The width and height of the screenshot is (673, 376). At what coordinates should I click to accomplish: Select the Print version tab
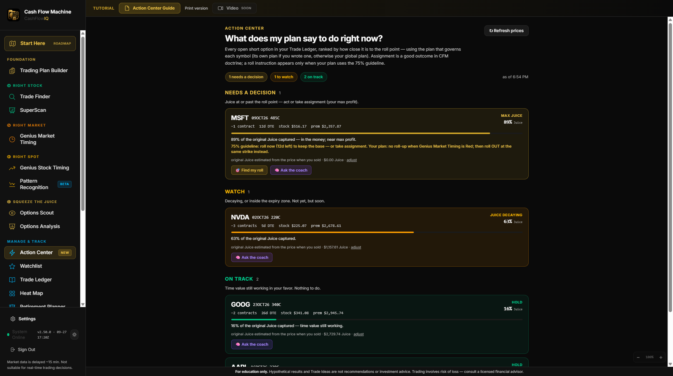click(196, 8)
